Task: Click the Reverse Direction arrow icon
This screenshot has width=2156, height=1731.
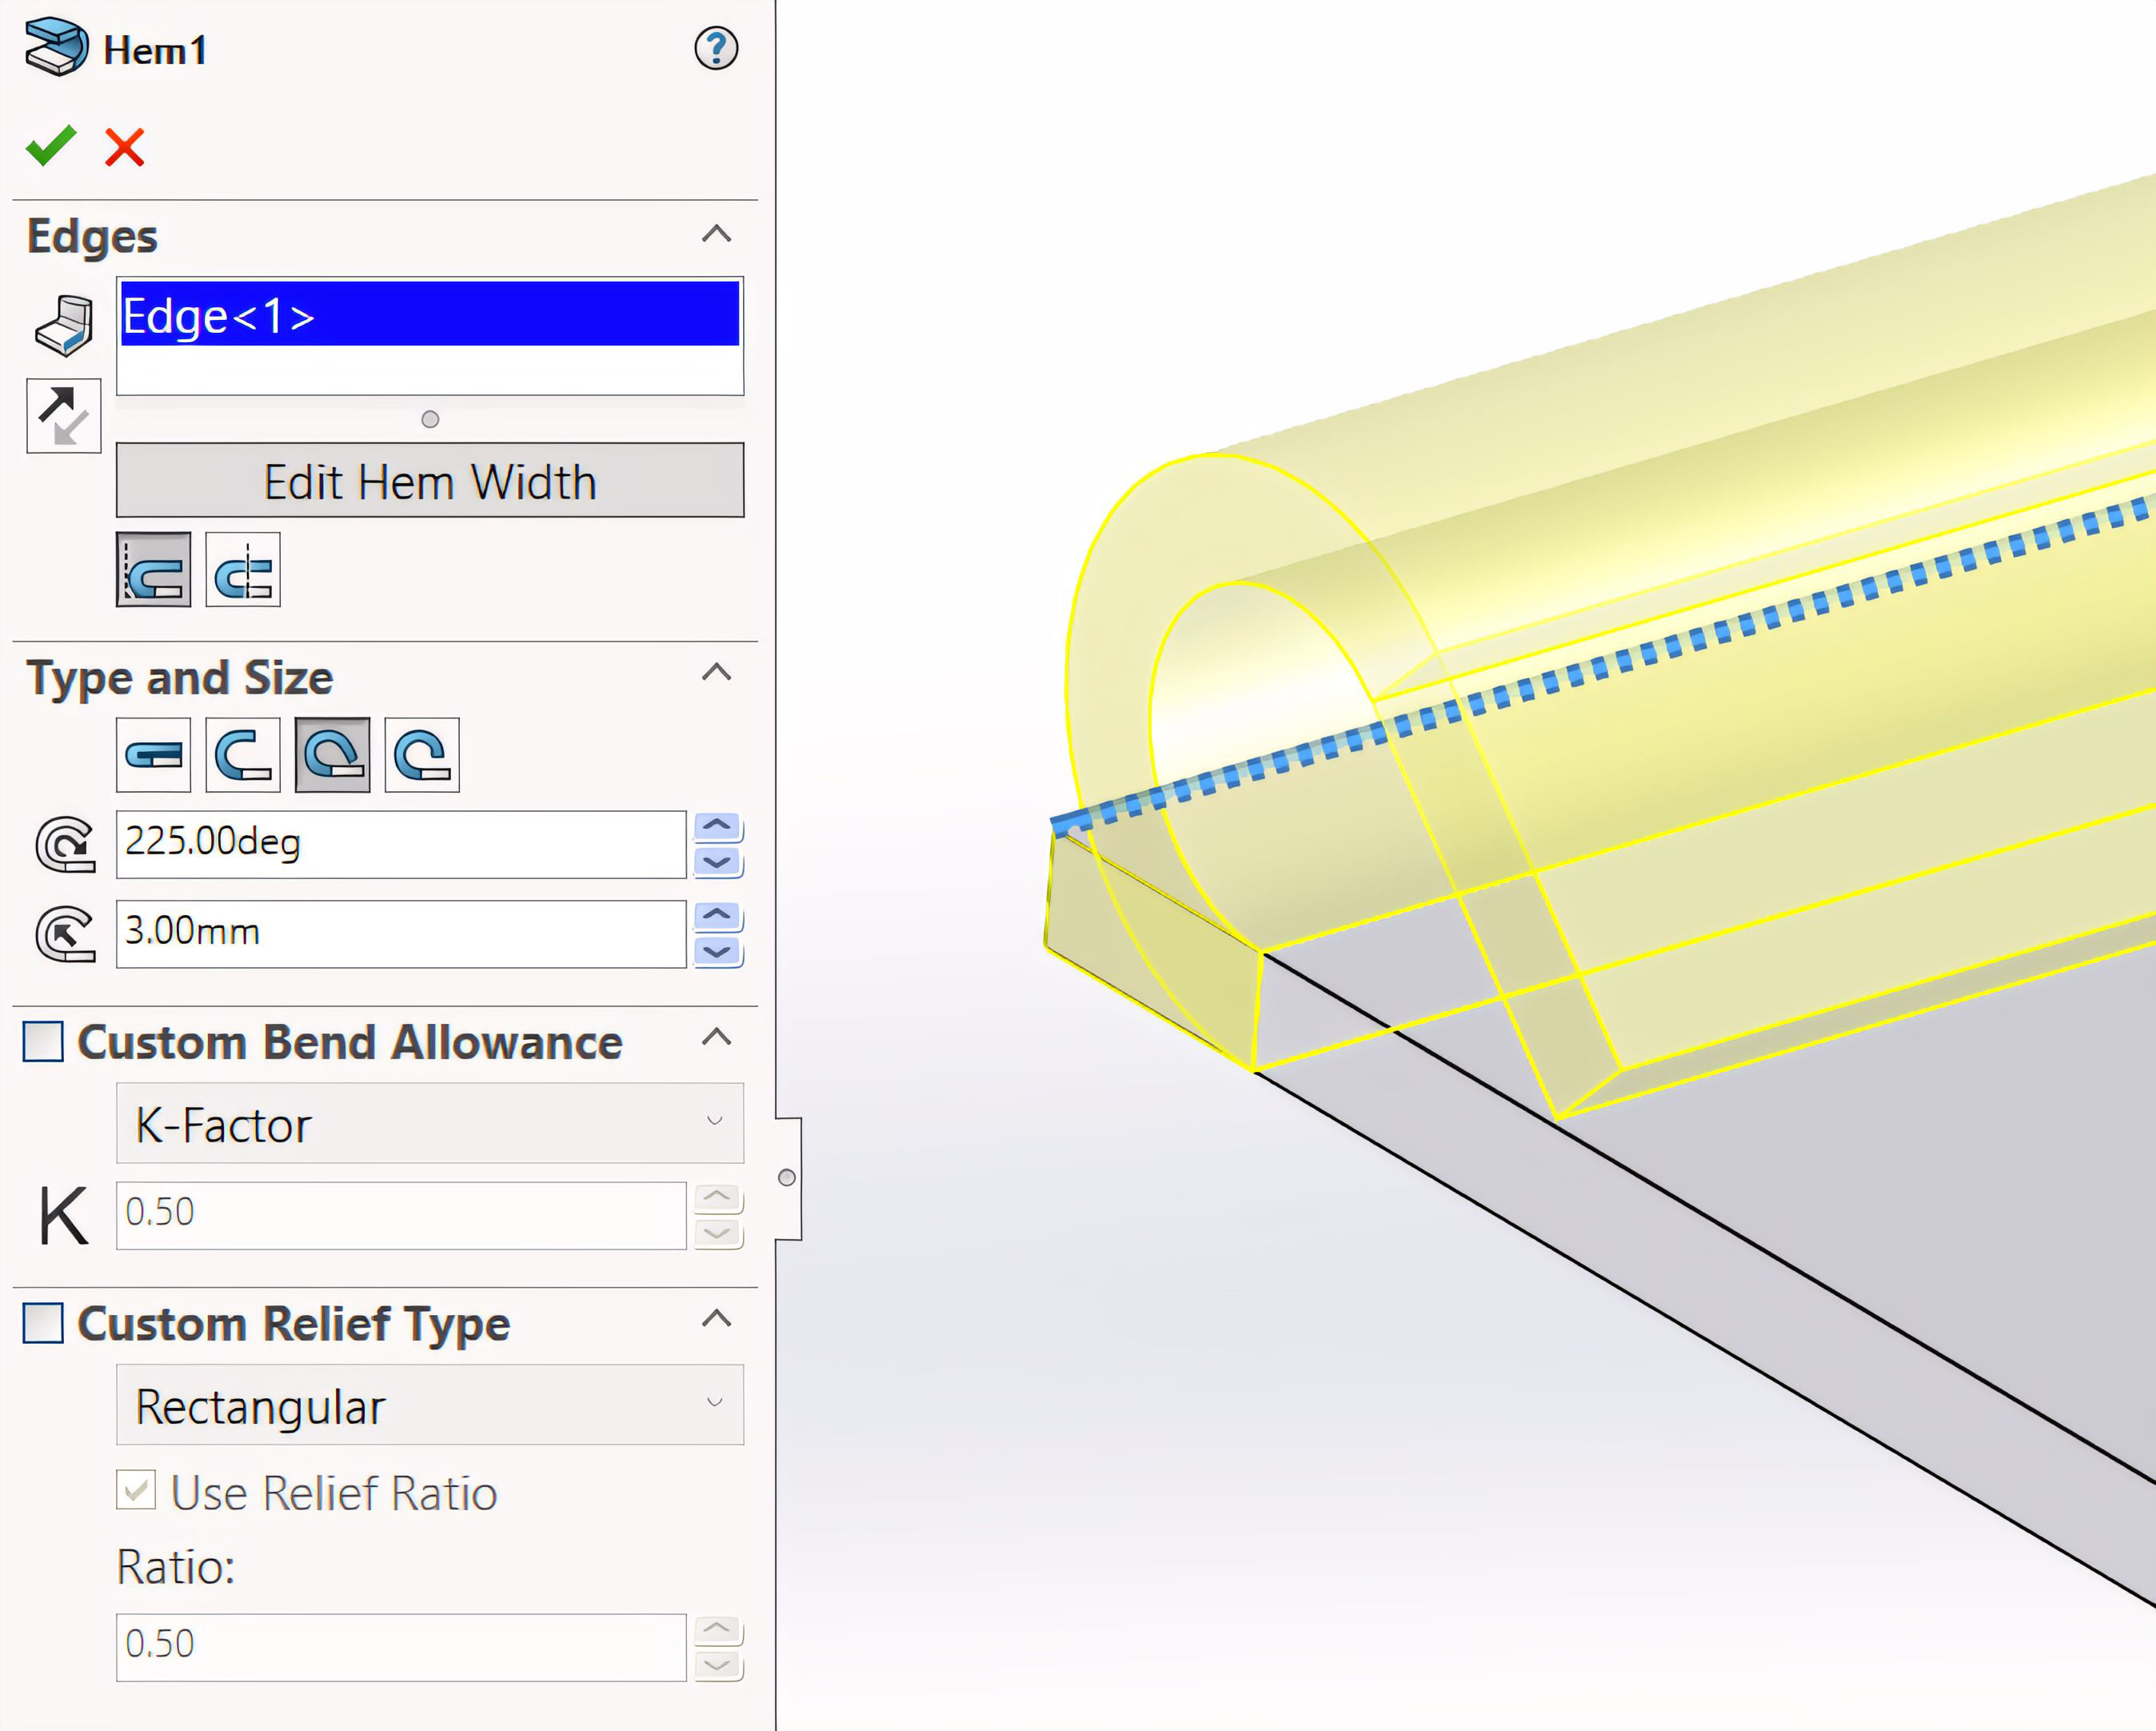Action: (63, 416)
